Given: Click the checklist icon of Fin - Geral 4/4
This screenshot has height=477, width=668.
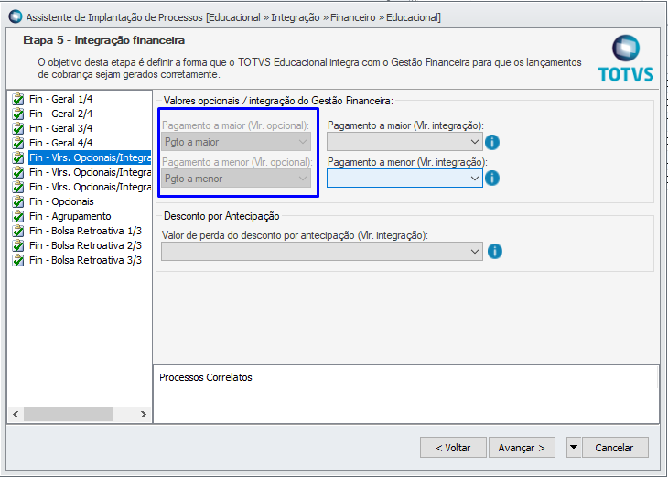Looking at the screenshot, I should click(x=18, y=143).
